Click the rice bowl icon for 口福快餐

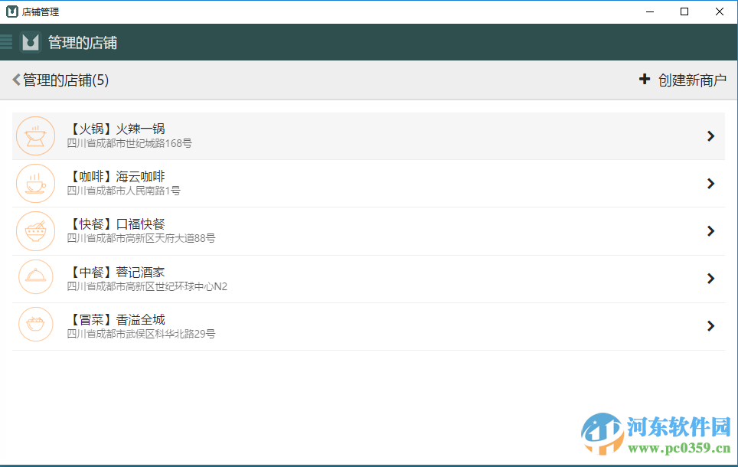click(x=36, y=231)
